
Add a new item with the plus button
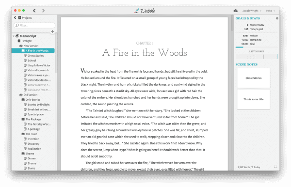pyautogui.click(x=52, y=31)
